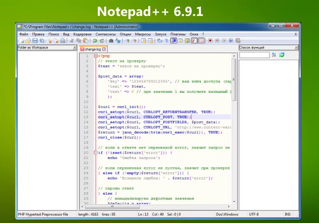Open the Синтаксисы menu
The width and height of the screenshot is (319, 223).
tap(106, 34)
